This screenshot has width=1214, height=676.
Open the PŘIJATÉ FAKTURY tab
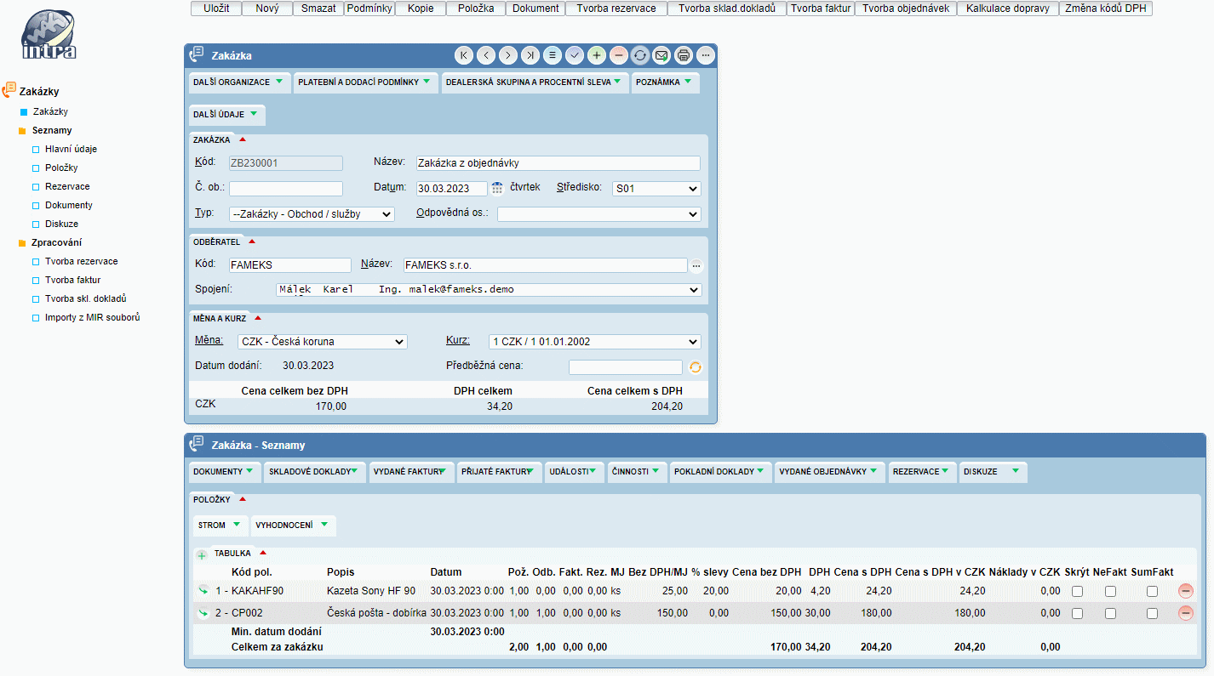[x=501, y=471]
